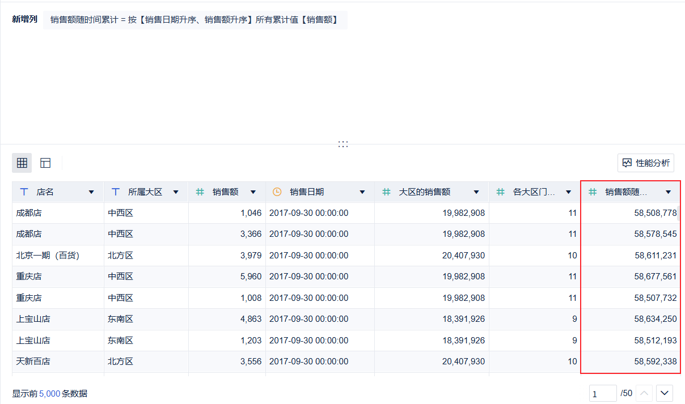Open the 店名 column dropdown menu
Image resolution: width=685 pixels, height=404 pixels.
point(91,192)
